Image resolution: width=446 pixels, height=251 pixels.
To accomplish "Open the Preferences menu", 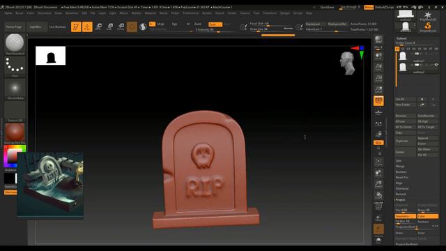I will tap(190, 13).
